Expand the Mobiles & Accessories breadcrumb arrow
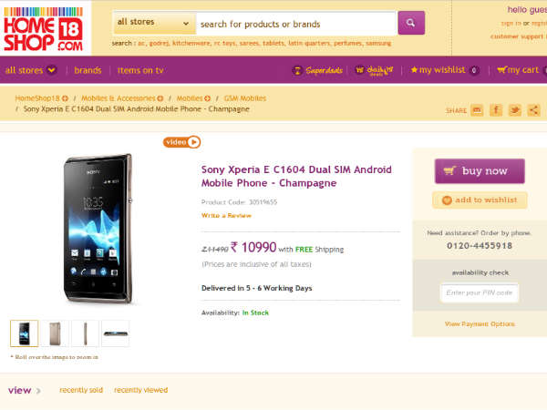The image size is (547, 410). pos(160,98)
